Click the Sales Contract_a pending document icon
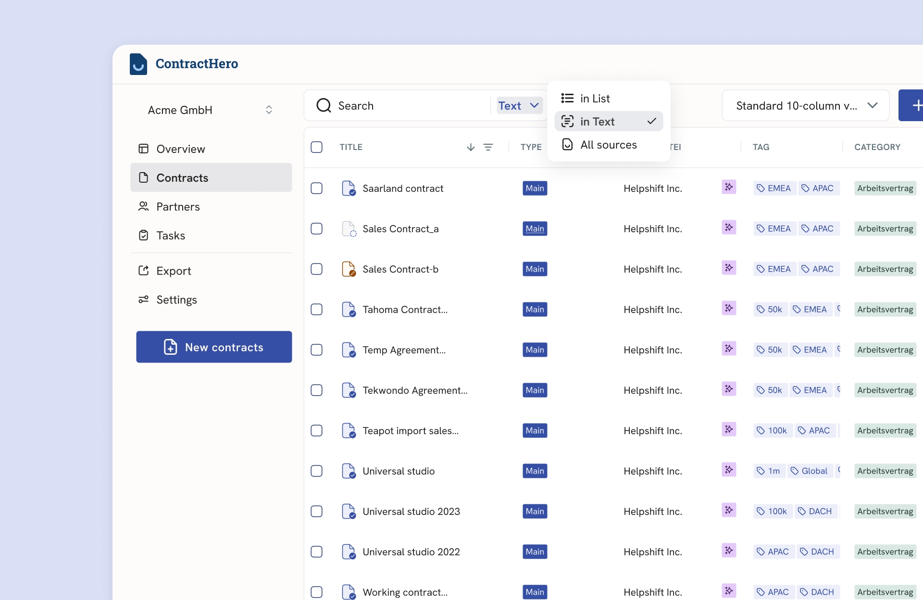The height and width of the screenshot is (600, 923). point(349,229)
